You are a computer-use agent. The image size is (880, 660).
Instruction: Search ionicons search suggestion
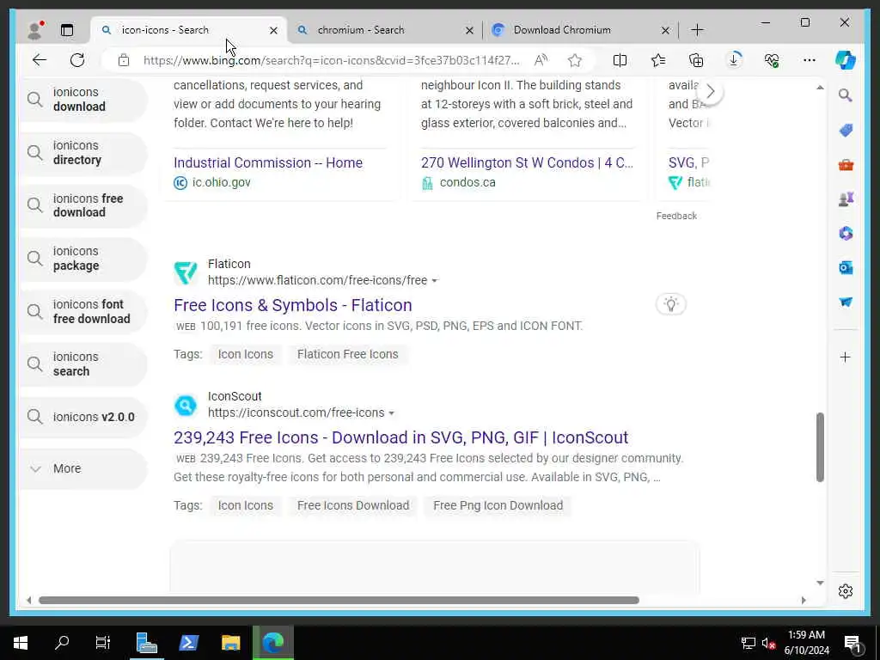[83, 364]
